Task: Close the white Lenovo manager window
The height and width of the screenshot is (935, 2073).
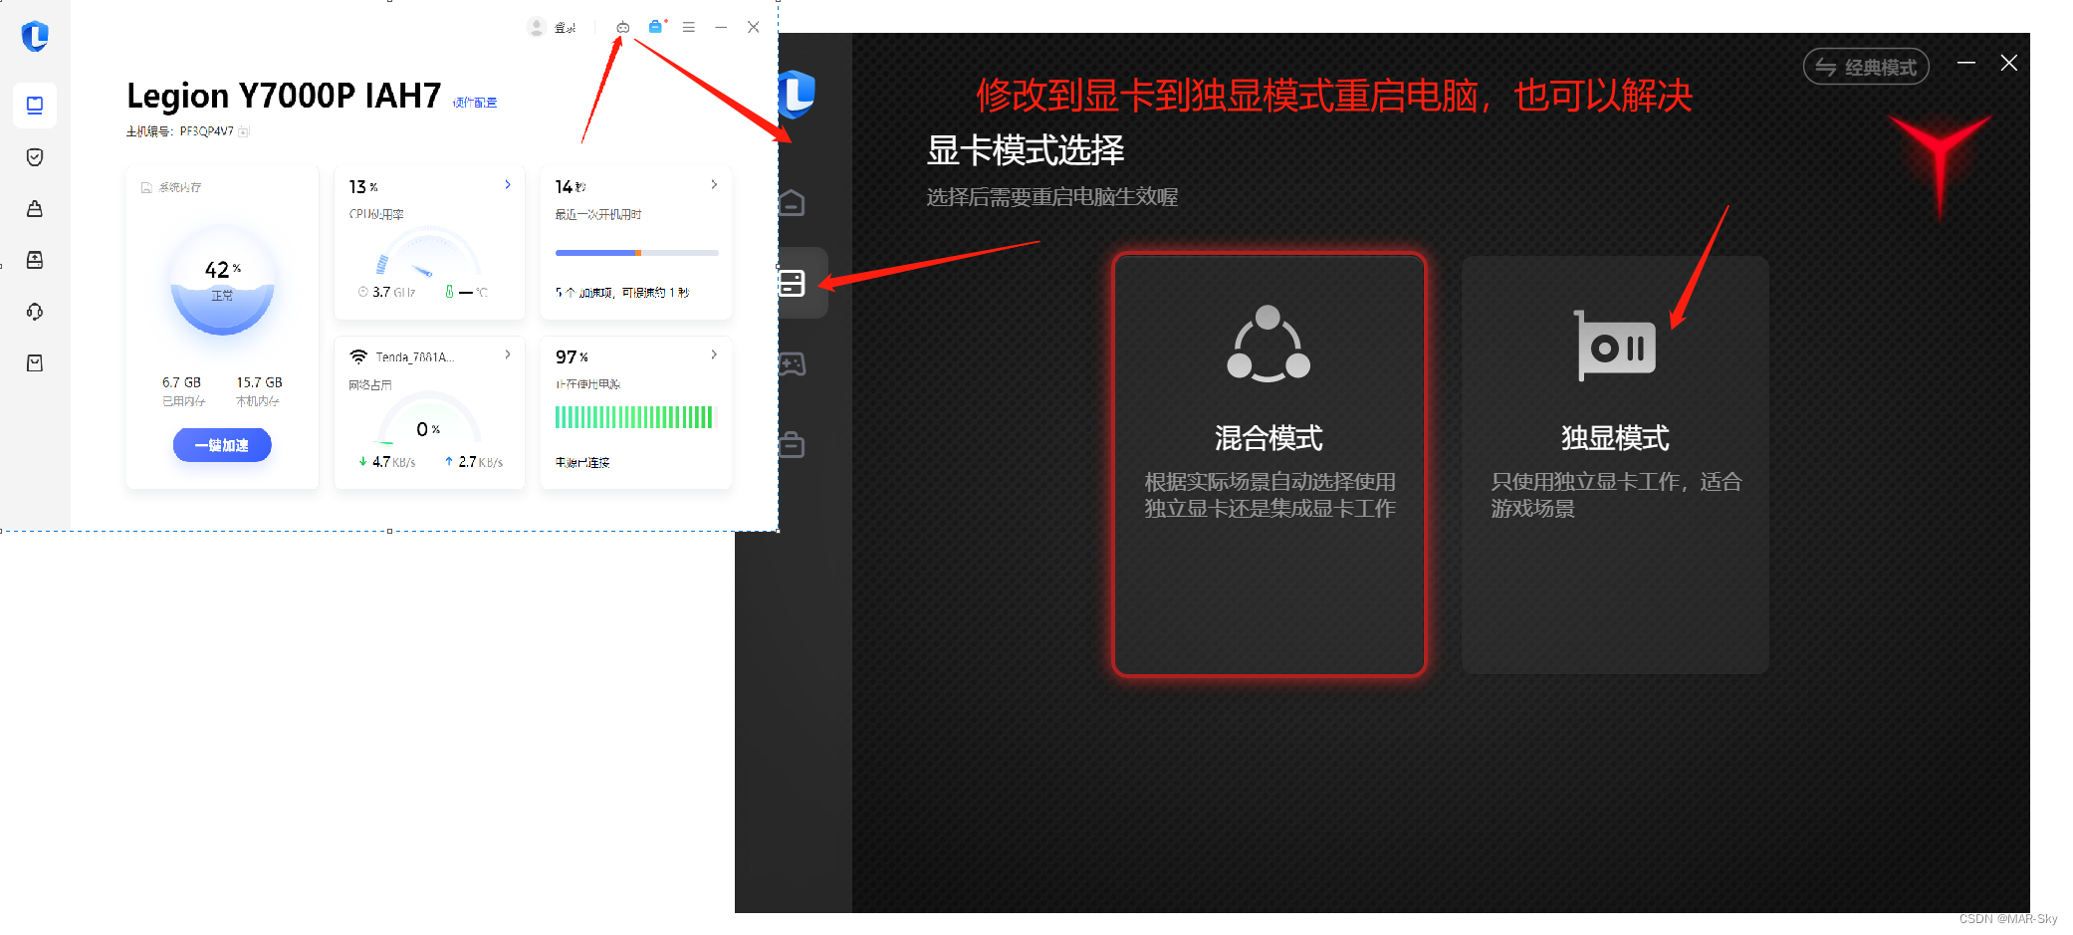Action: (x=754, y=27)
